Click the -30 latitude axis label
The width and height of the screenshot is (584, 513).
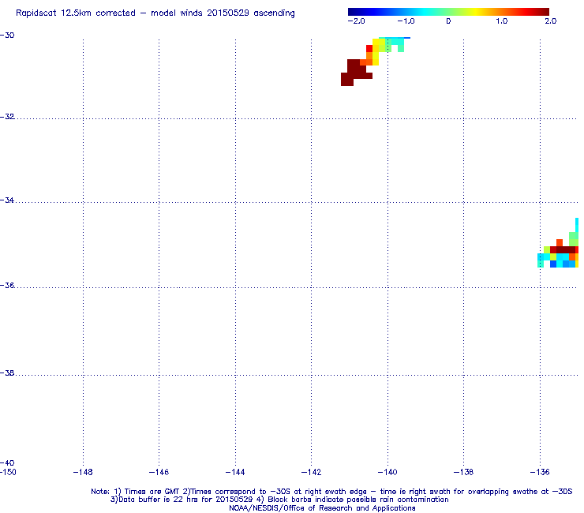pyautogui.click(x=7, y=36)
